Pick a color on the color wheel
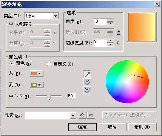 click(127, 82)
